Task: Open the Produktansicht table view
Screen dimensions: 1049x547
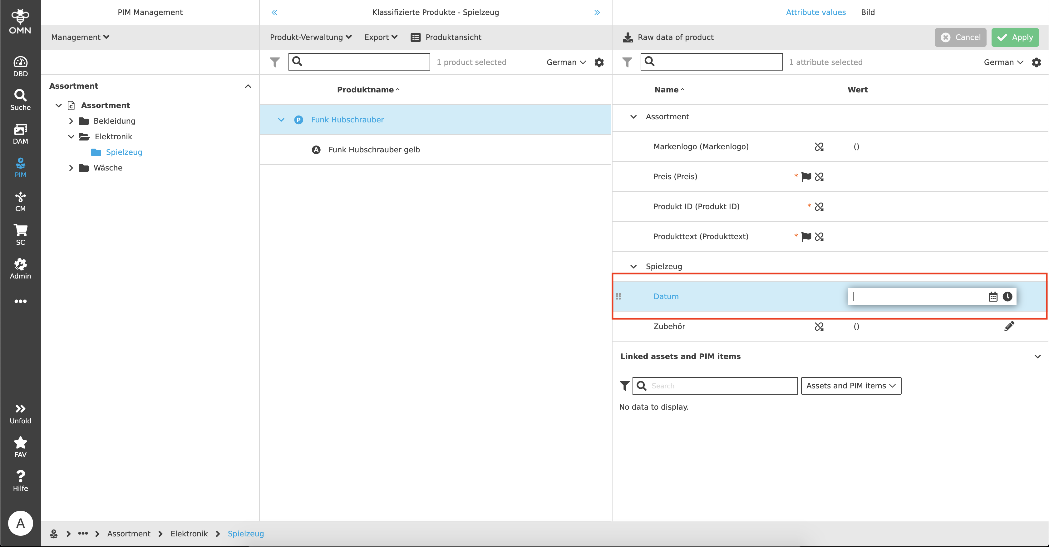Action: click(x=446, y=37)
